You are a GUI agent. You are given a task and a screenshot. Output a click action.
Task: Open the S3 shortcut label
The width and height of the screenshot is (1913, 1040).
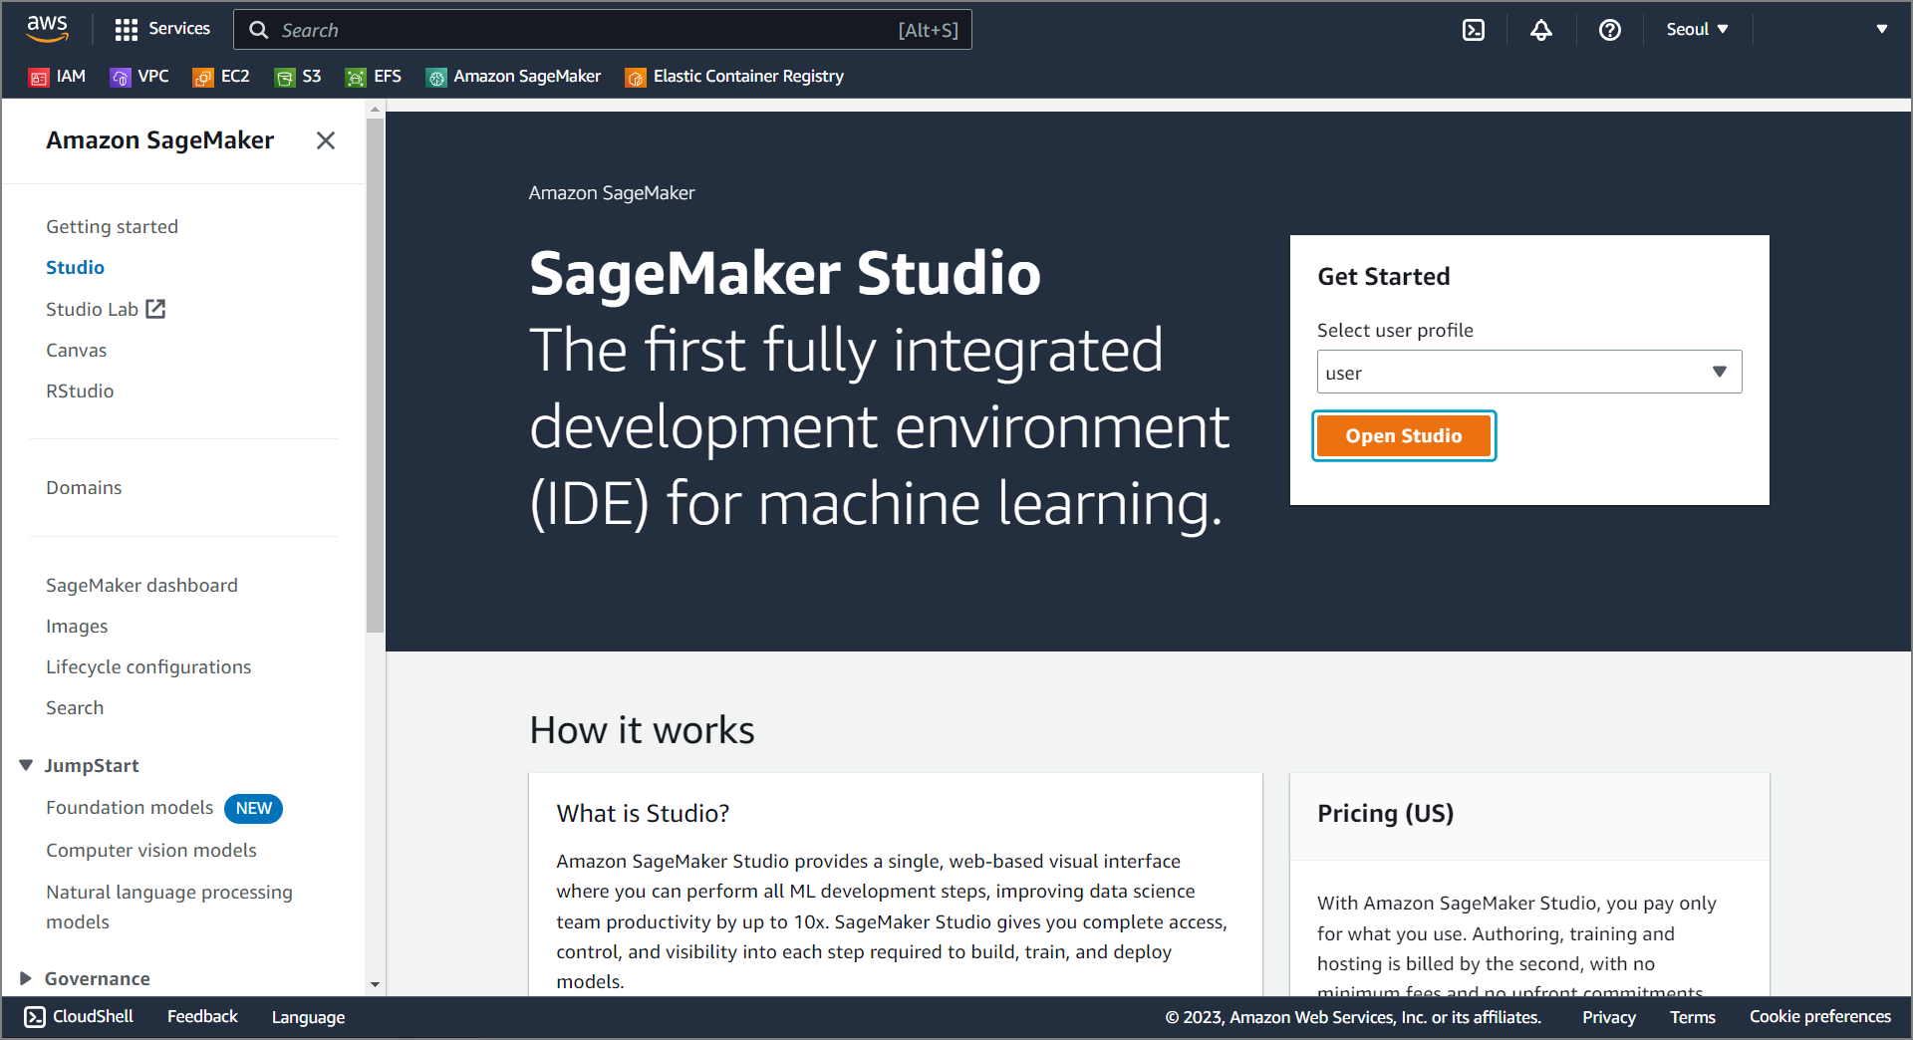click(x=312, y=77)
